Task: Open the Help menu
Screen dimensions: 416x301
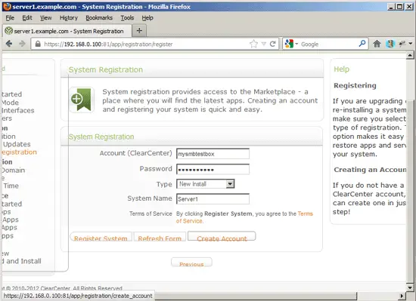Action: 147,17
